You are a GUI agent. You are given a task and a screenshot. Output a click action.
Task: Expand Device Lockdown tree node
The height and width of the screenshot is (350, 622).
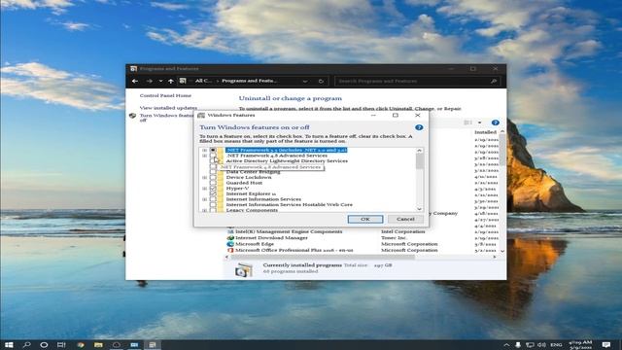205,177
